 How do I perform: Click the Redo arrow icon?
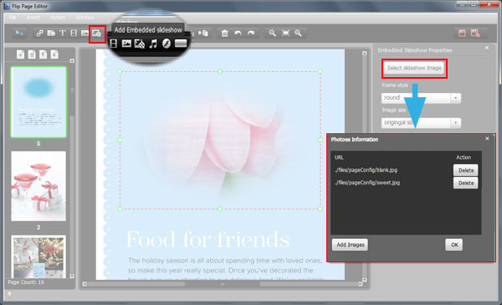251,33
